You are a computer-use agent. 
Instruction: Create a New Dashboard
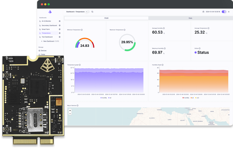50,41
